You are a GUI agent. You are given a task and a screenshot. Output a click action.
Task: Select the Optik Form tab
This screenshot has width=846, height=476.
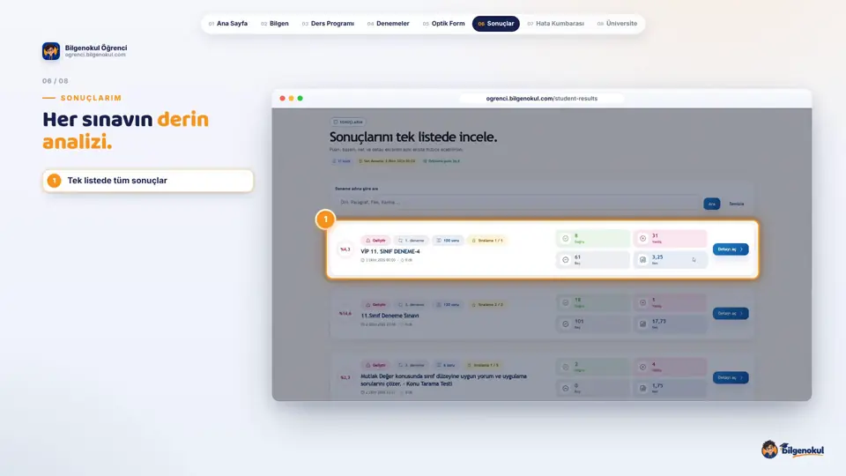click(443, 24)
